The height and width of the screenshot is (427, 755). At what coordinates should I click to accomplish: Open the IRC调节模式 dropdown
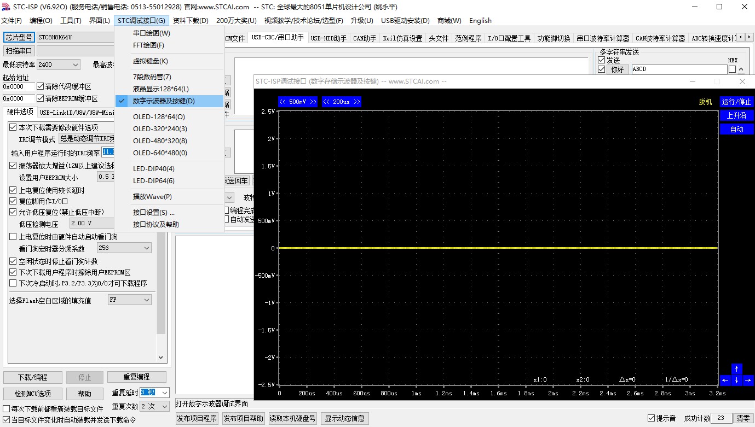click(x=87, y=139)
